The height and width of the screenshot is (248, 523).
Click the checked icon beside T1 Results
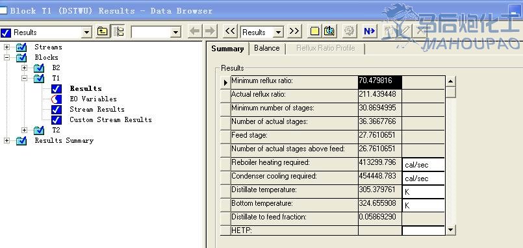coord(57,89)
